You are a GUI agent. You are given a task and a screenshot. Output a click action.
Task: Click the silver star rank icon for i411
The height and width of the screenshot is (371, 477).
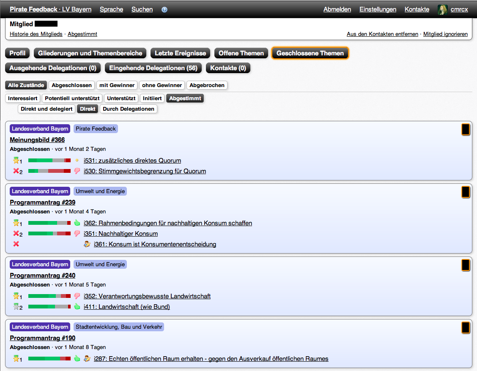(x=16, y=307)
